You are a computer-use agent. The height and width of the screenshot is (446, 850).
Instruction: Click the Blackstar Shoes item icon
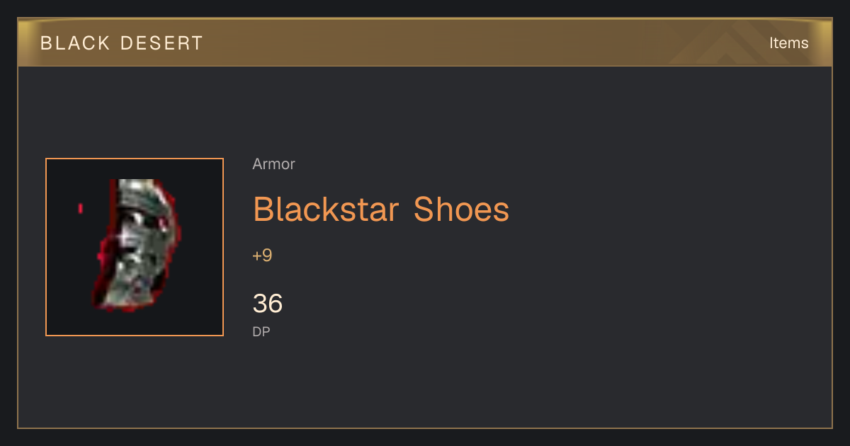[135, 247]
